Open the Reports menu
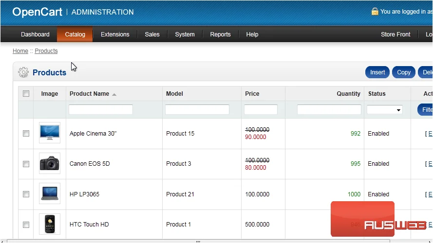Viewport: 433px width, 243px height. click(x=220, y=35)
